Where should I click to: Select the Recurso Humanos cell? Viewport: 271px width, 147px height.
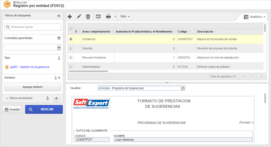click(x=98, y=58)
